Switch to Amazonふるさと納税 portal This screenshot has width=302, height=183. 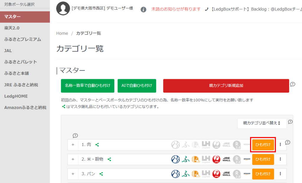coord(25,108)
